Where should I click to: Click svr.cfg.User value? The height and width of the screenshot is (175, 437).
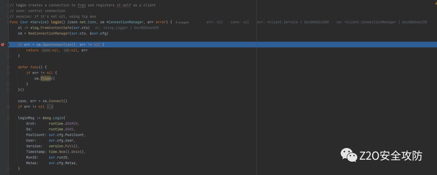(62, 140)
